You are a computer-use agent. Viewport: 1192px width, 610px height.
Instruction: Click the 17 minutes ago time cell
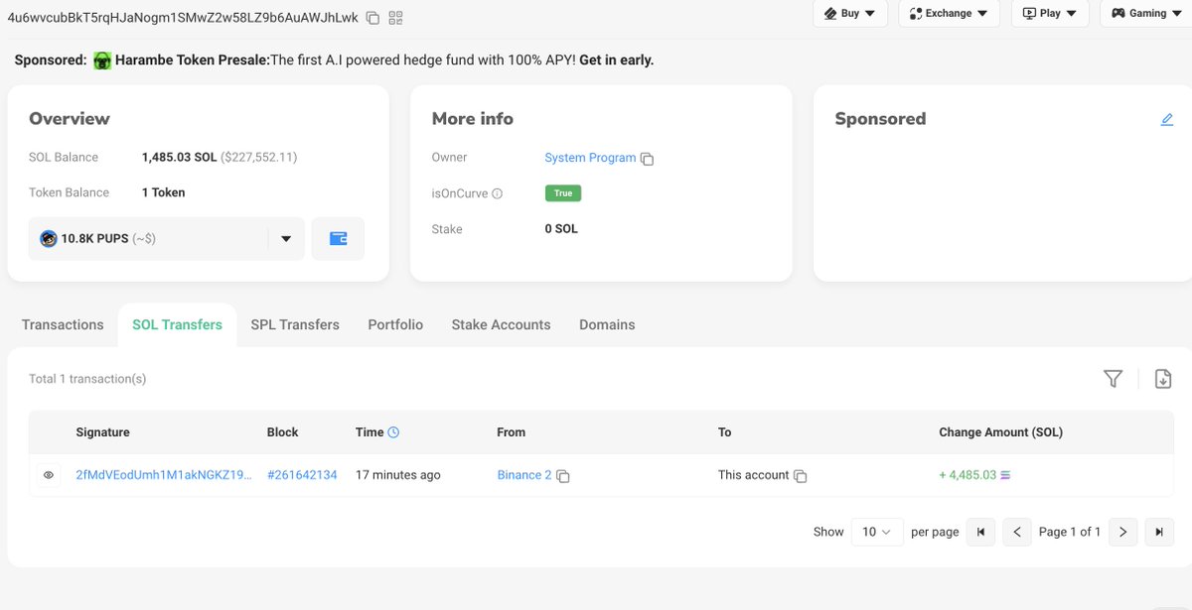tap(397, 475)
